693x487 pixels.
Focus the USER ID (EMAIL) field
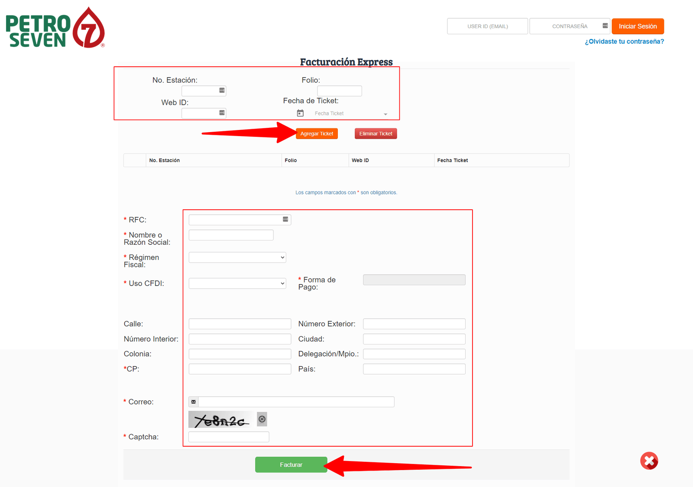click(487, 26)
